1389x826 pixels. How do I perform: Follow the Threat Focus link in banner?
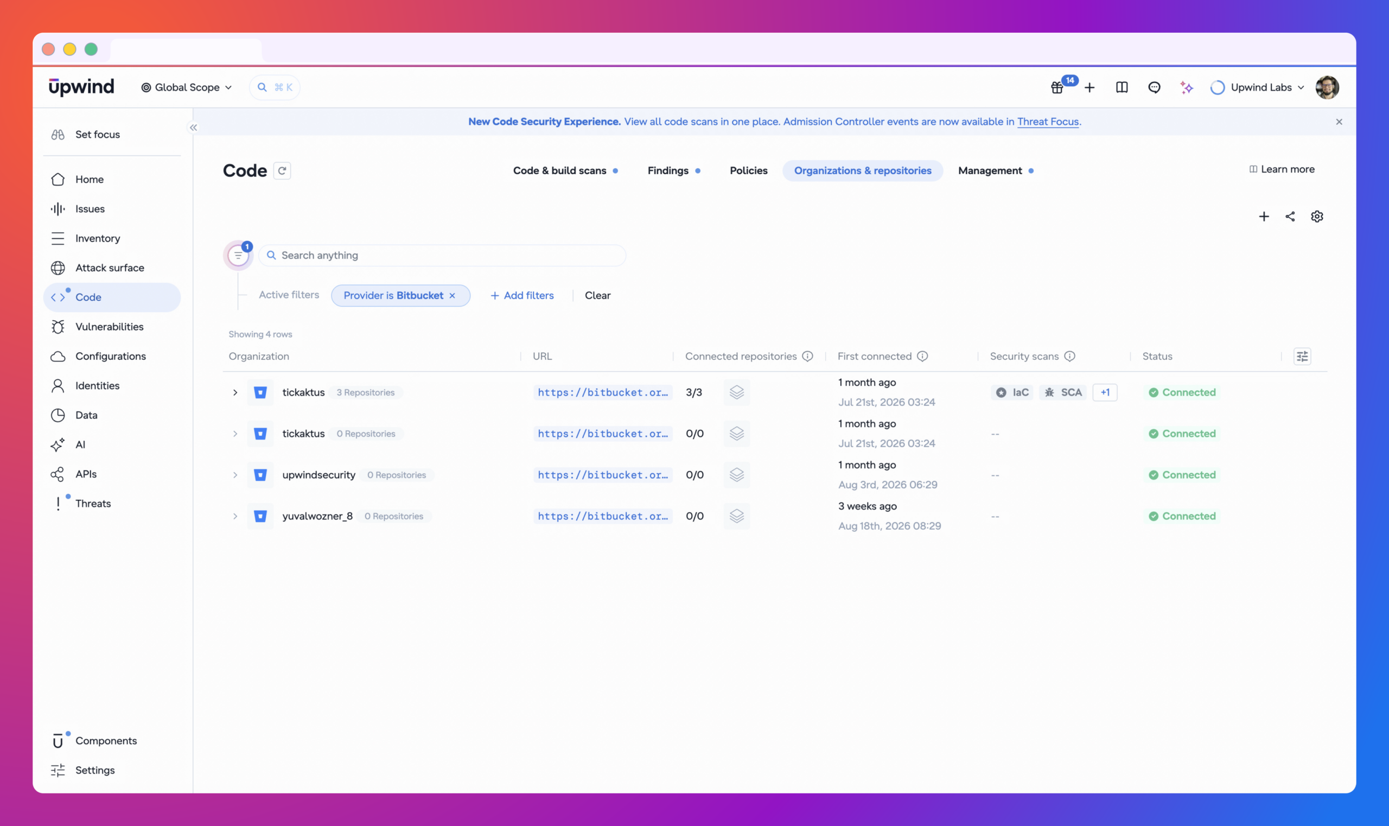pyautogui.click(x=1048, y=122)
